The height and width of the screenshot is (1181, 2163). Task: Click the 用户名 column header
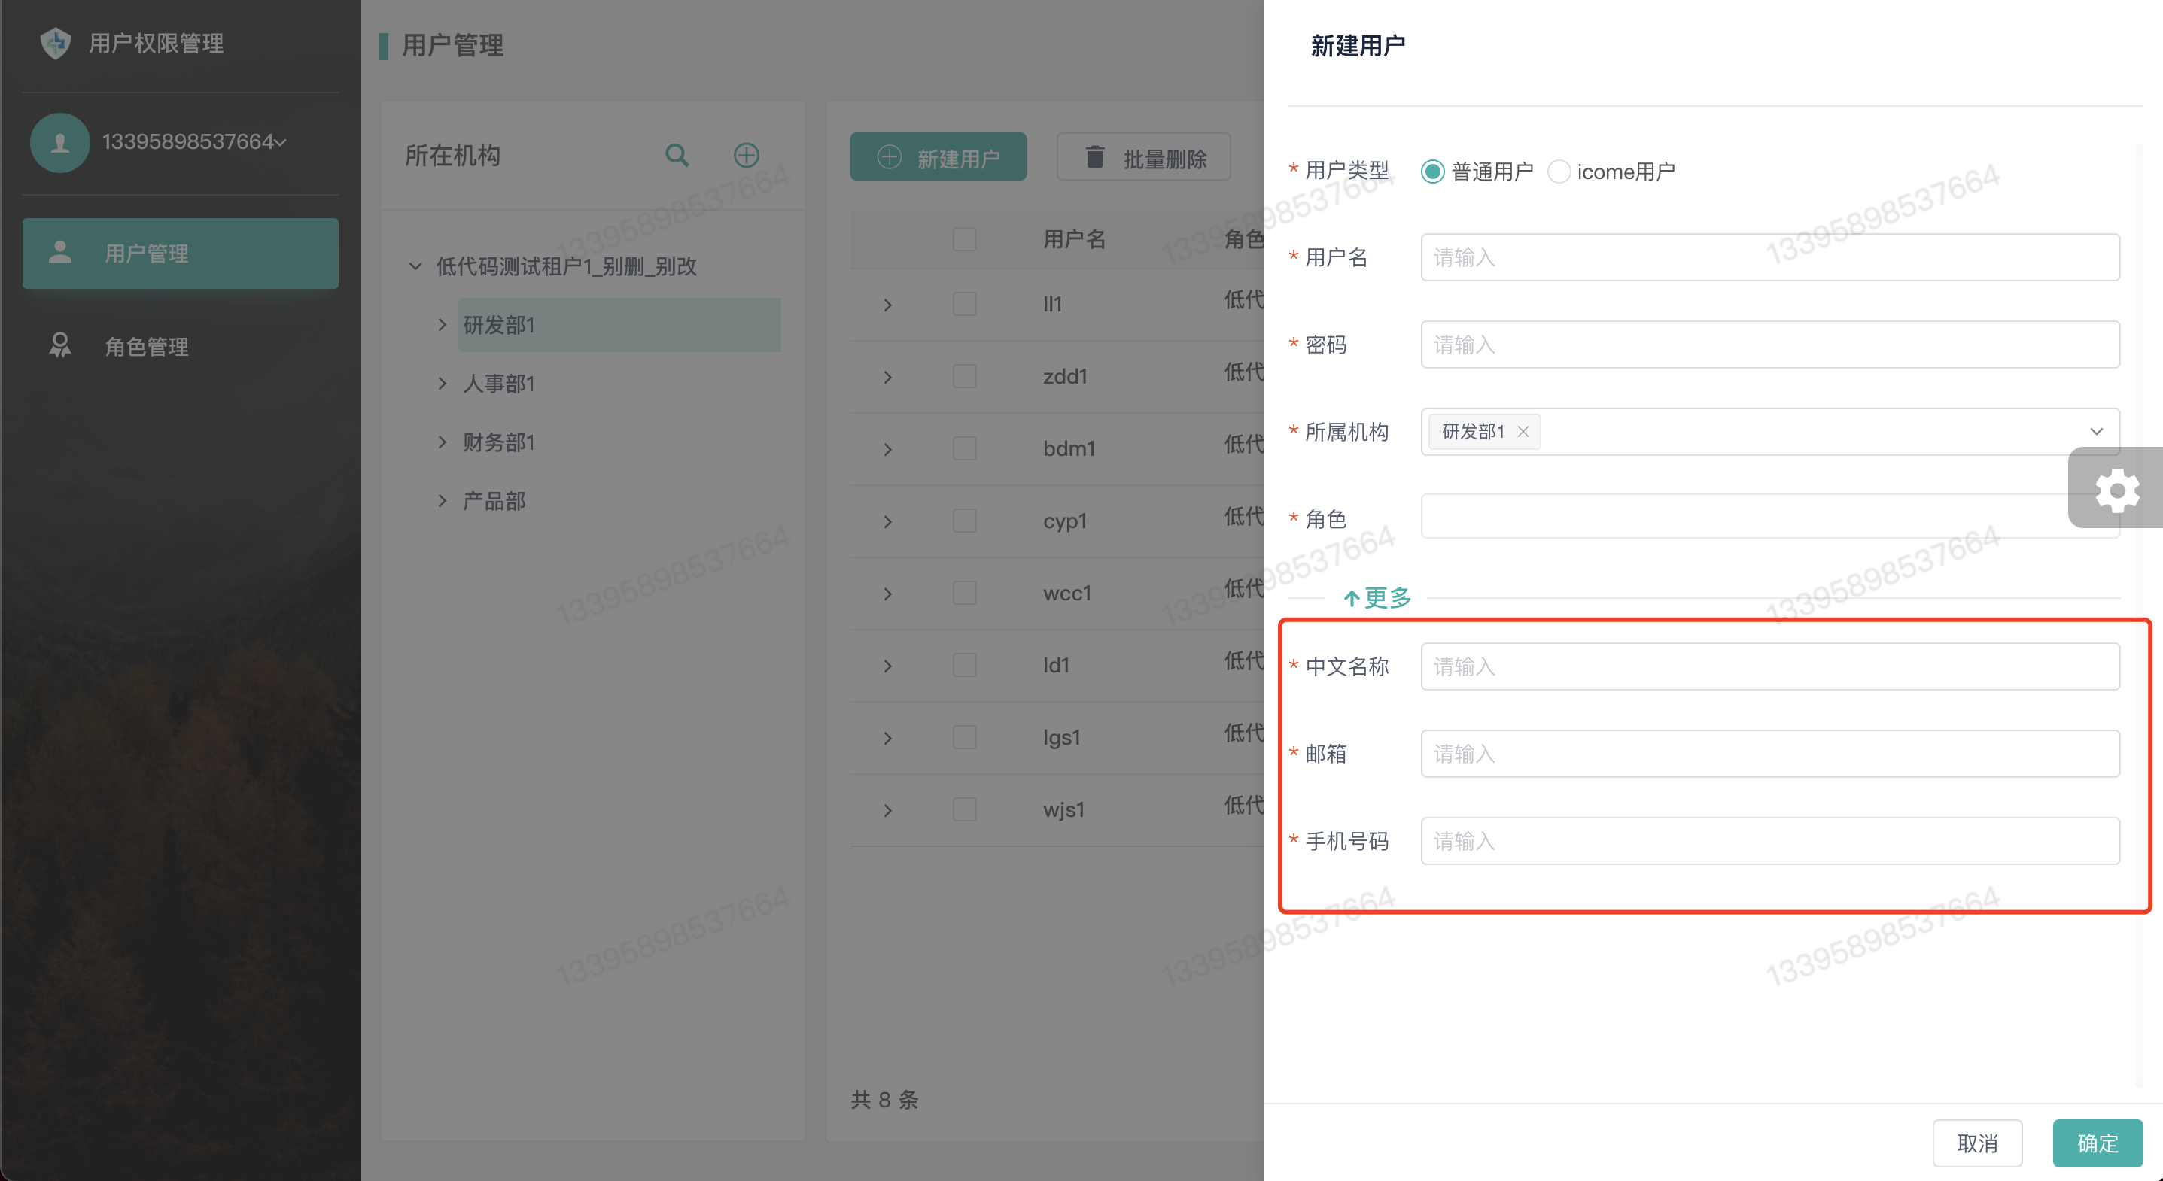1074,239
